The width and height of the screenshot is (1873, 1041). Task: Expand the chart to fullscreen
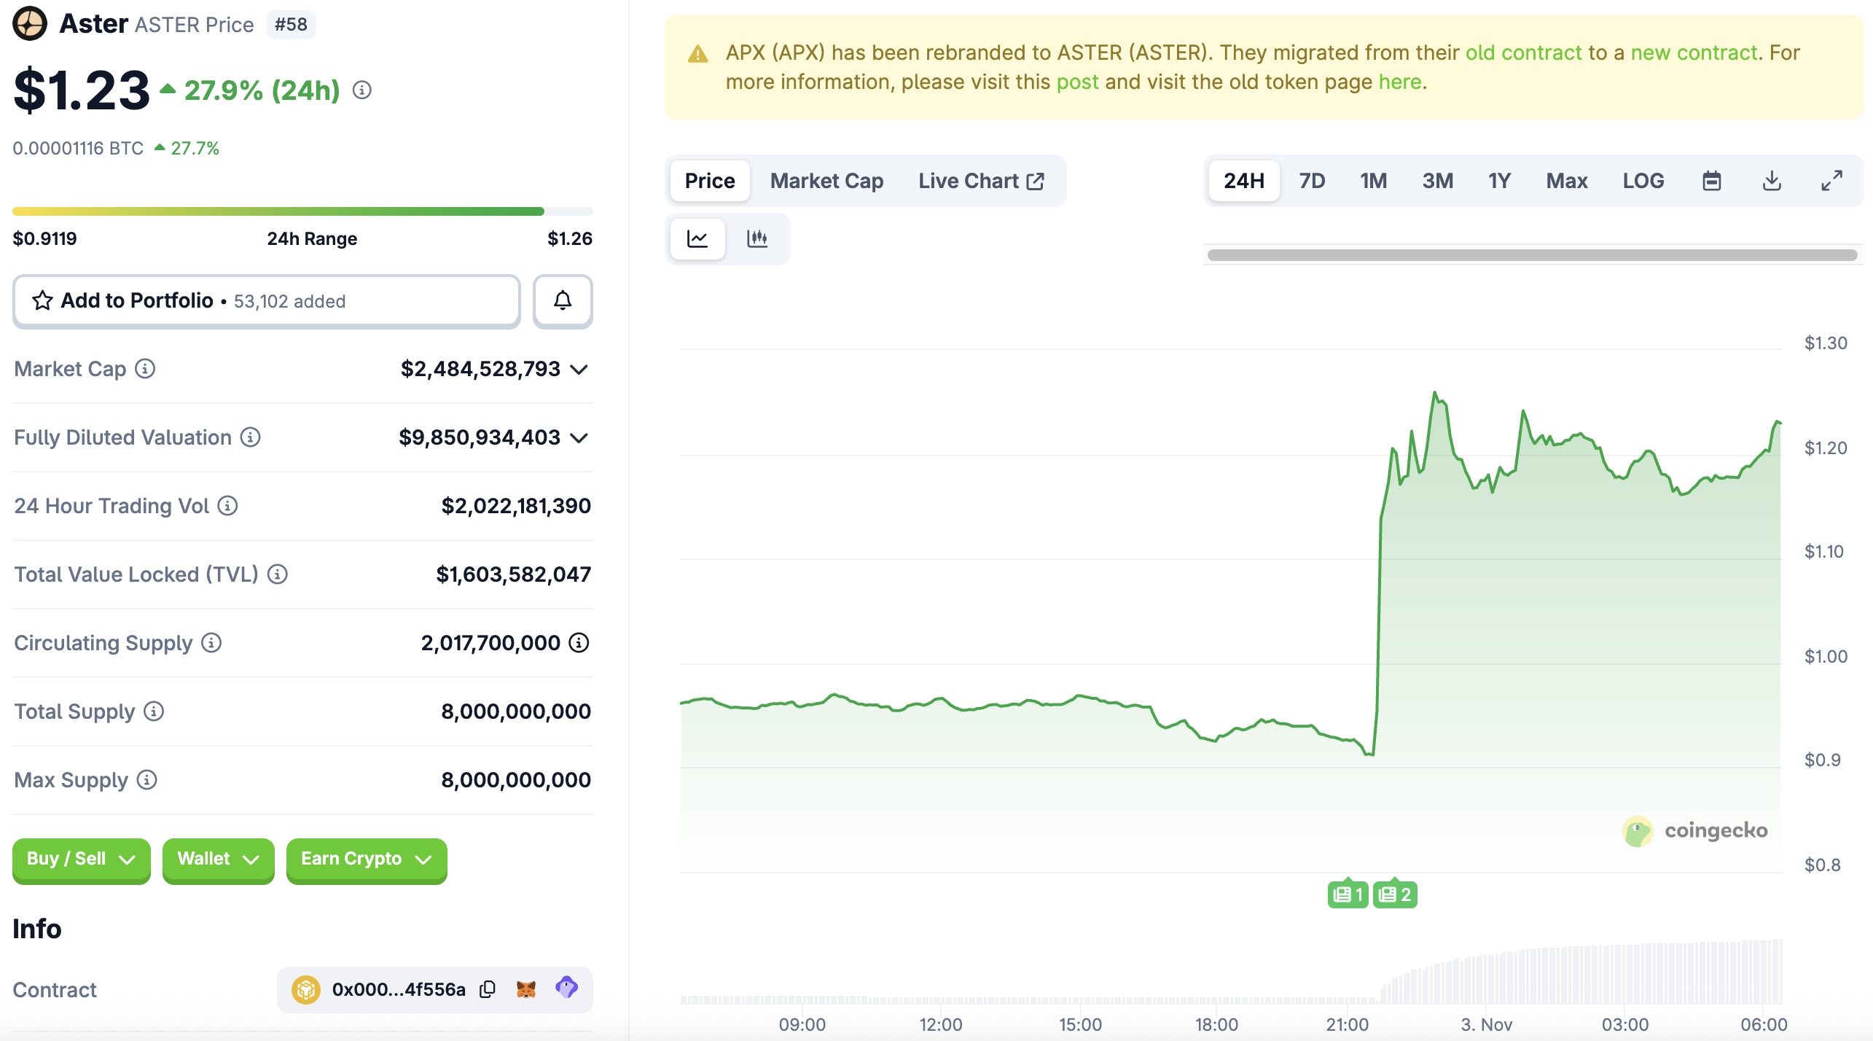[1831, 180]
